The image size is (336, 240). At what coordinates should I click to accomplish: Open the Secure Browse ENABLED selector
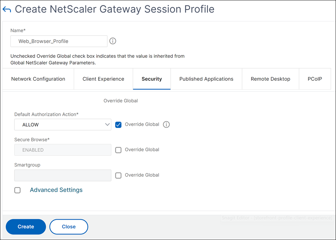(63, 150)
